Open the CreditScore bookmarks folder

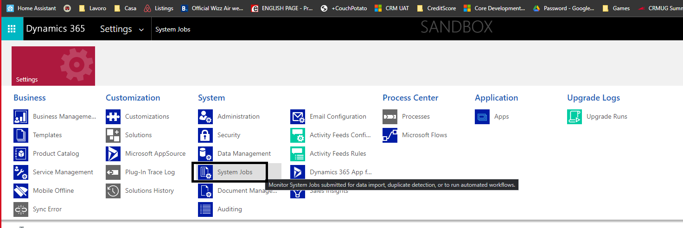coord(436,8)
